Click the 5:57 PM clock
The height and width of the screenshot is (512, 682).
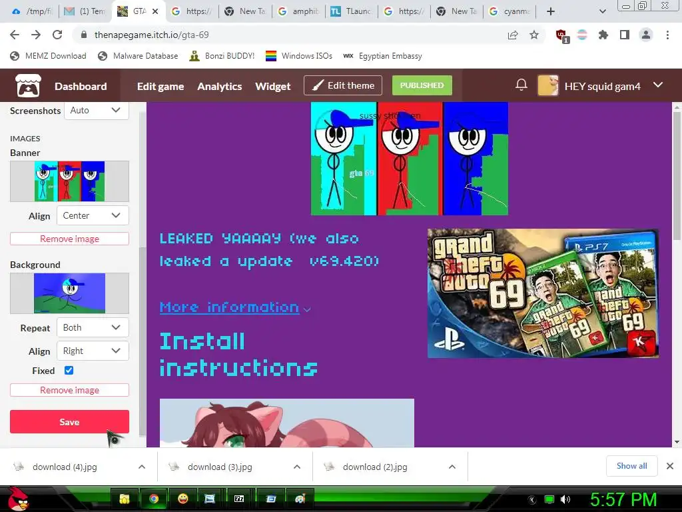click(623, 499)
